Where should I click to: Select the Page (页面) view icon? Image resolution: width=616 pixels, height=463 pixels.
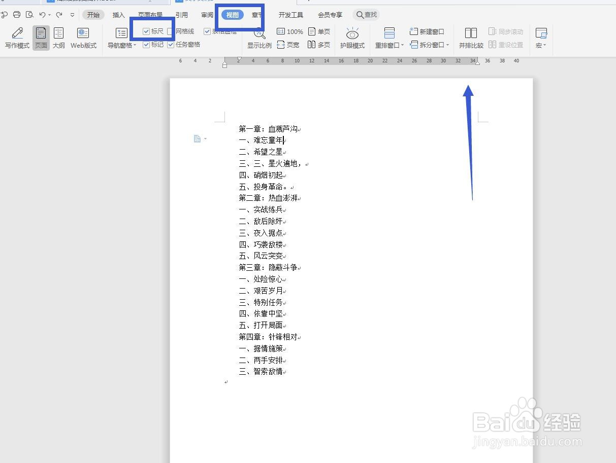click(41, 33)
